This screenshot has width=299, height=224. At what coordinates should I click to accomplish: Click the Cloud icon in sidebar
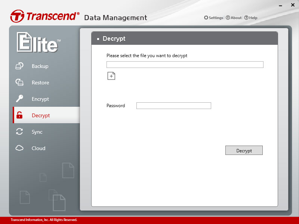point(19,148)
